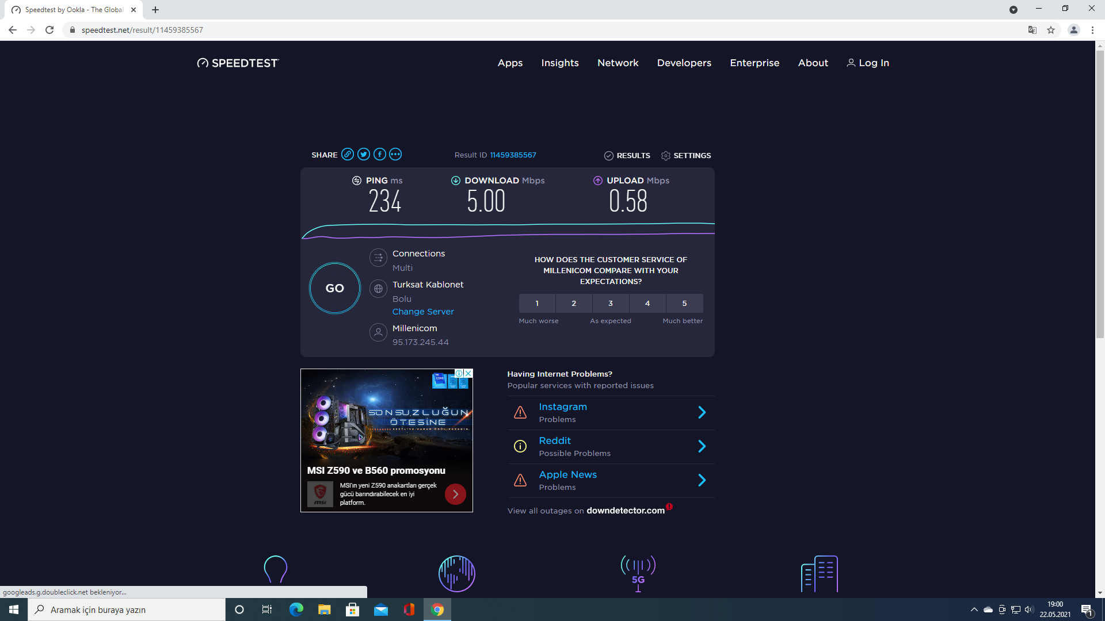Click the Change Server link
This screenshot has height=621, width=1105.
pyautogui.click(x=423, y=312)
